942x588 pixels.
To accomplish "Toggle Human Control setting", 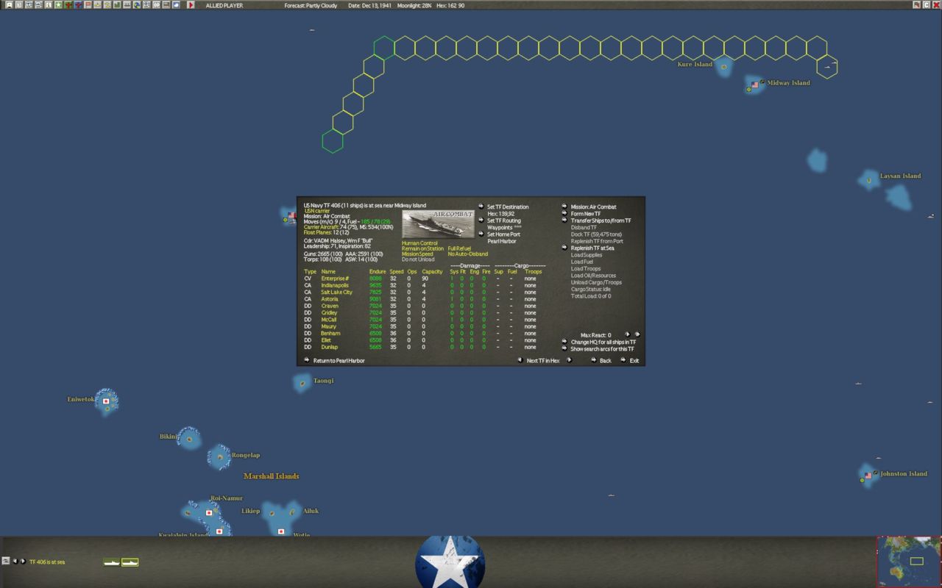I will pos(419,243).
